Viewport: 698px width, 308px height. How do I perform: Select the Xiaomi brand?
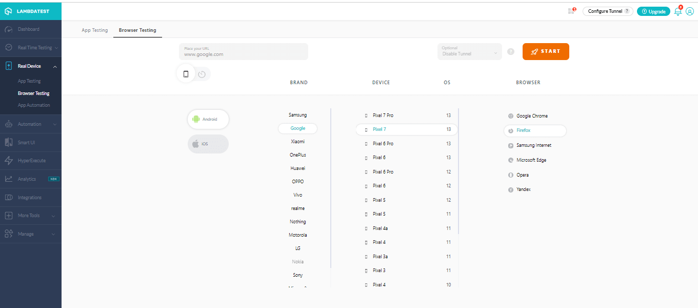(x=297, y=142)
